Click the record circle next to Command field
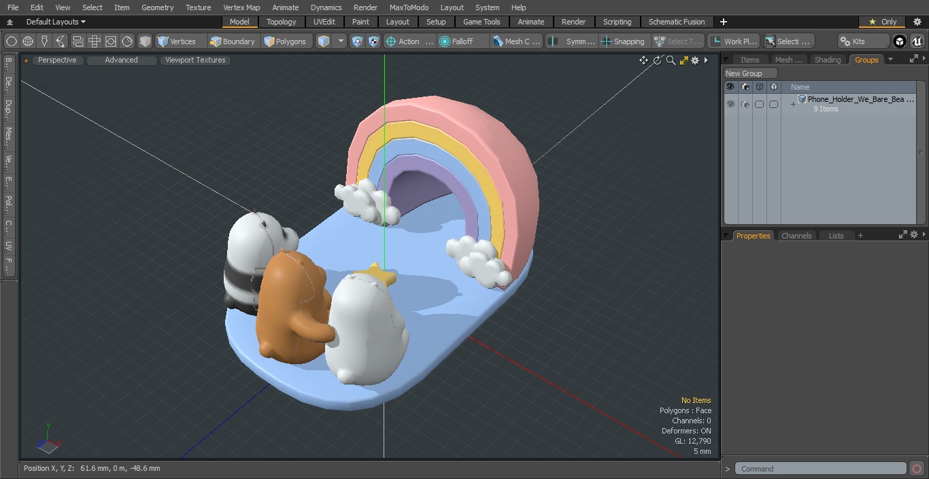This screenshot has width=929, height=479. tap(916, 469)
